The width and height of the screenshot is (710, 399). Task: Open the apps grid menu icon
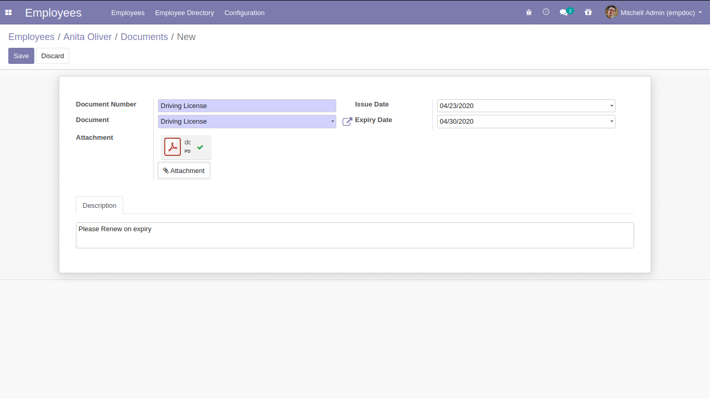pos(8,12)
